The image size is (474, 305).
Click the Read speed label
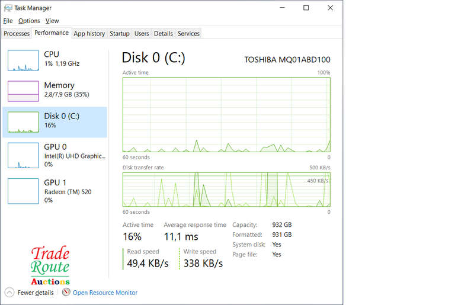(143, 252)
